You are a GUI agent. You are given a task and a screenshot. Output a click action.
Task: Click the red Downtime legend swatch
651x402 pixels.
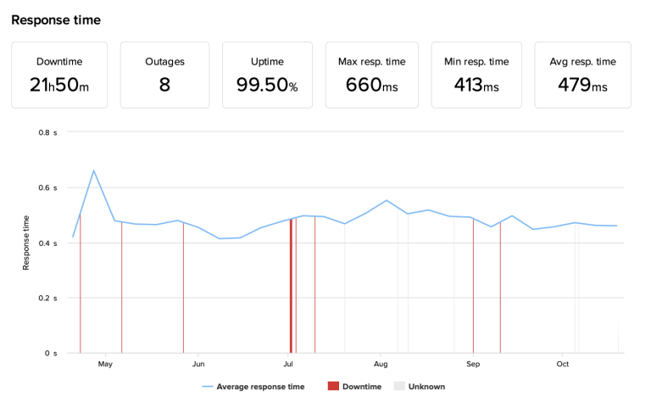point(333,386)
